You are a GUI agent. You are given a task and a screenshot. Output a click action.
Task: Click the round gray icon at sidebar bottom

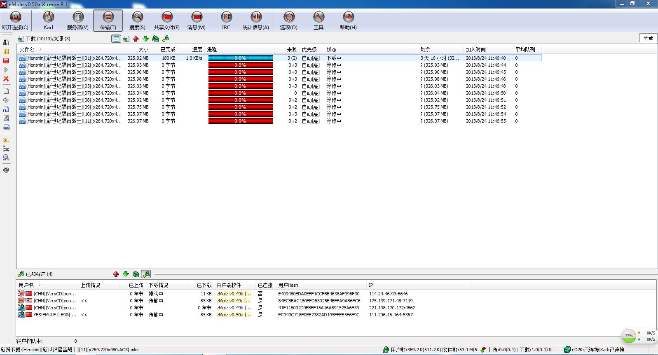click(x=6, y=169)
